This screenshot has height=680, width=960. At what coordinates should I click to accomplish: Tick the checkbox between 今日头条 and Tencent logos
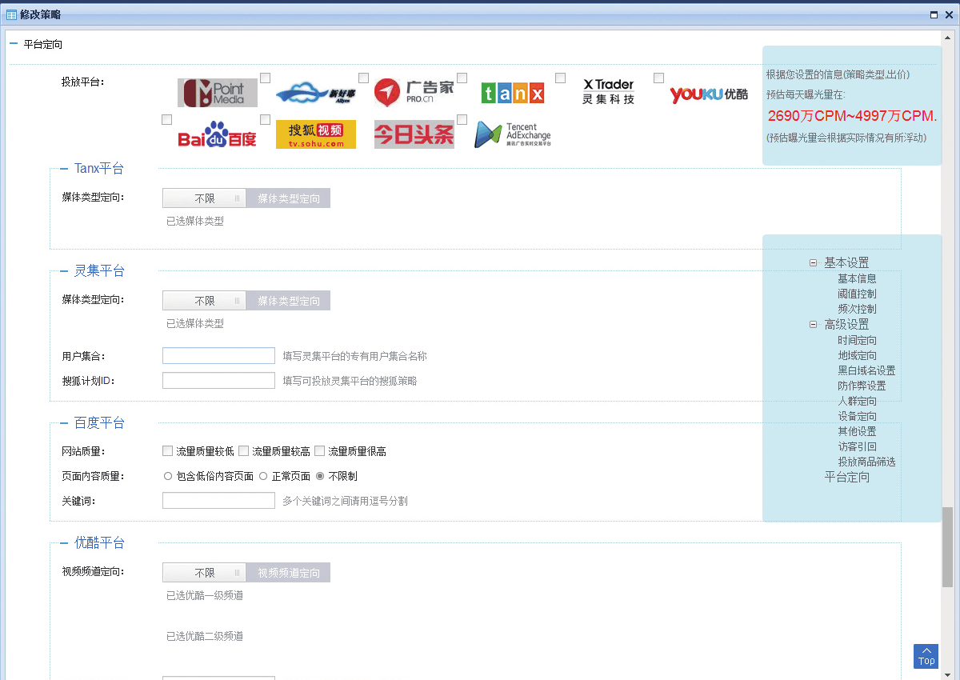(462, 119)
